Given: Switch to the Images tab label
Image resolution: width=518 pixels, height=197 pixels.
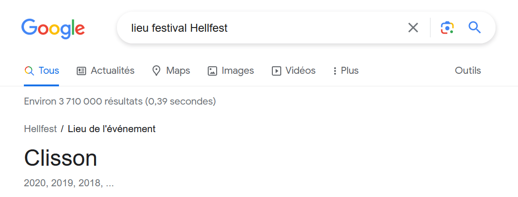Looking at the screenshot, I should [238, 70].
